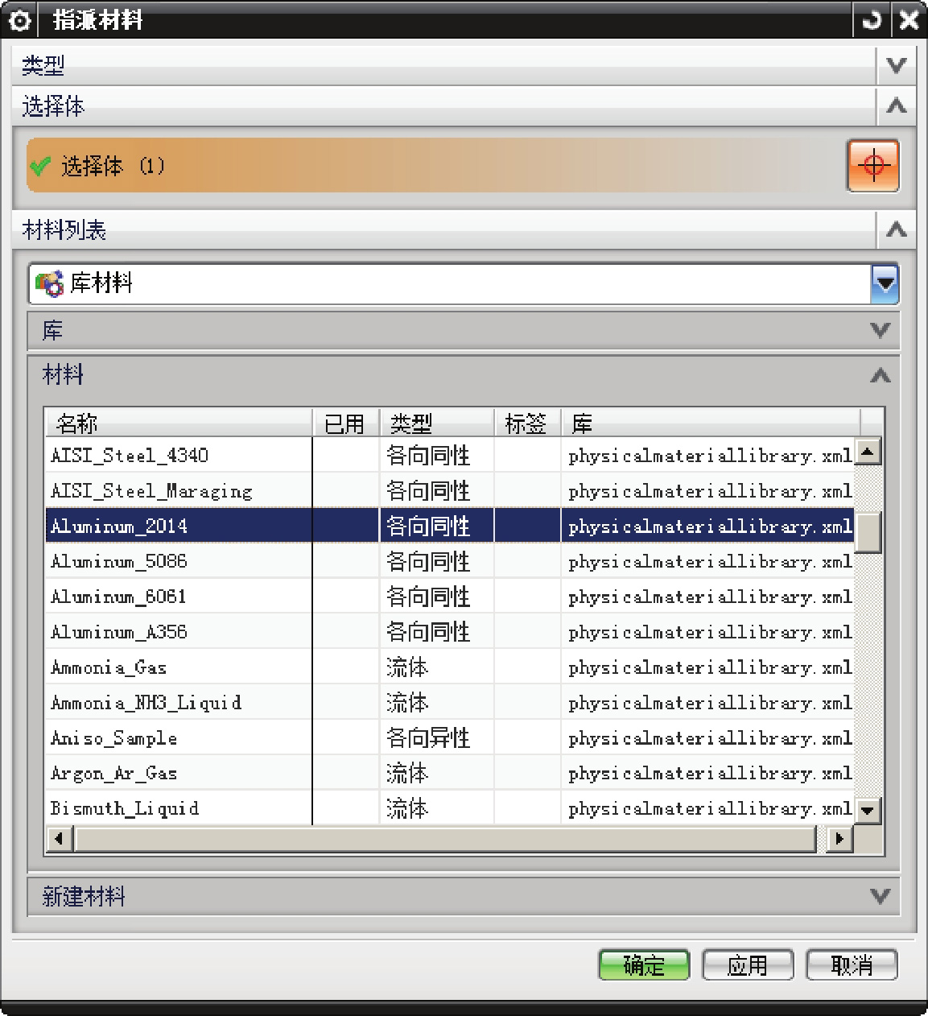The height and width of the screenshot is (1016, 928).
Task: Sort by the 名称 column header
Action: coord(179,423)
